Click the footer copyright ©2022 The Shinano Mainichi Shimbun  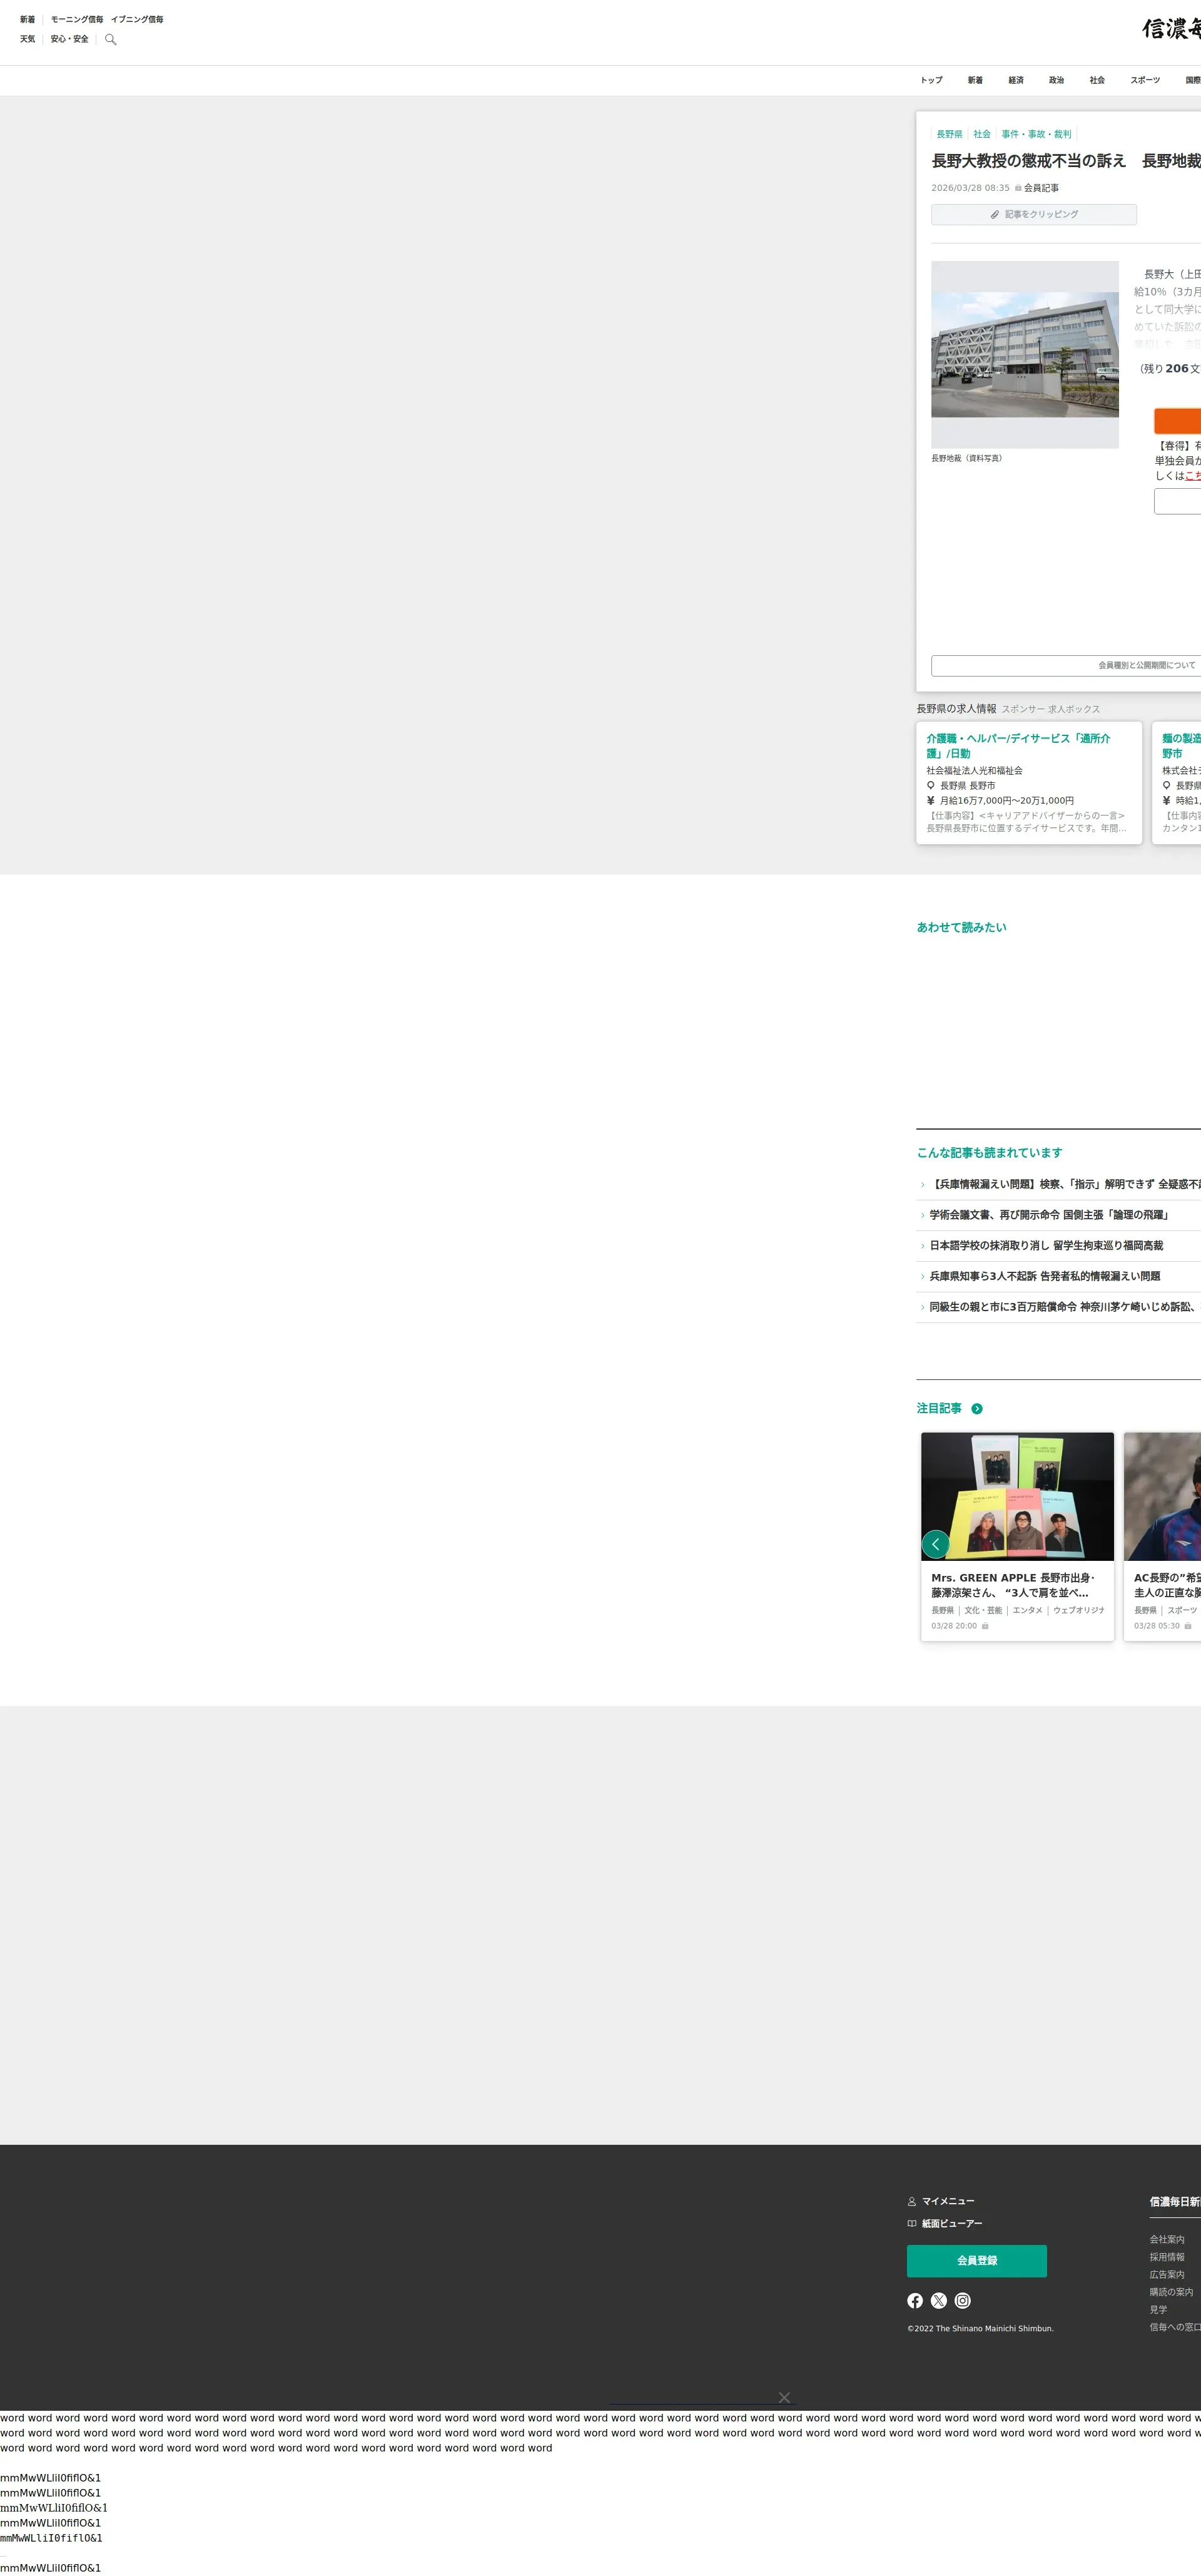point(980,2329)
